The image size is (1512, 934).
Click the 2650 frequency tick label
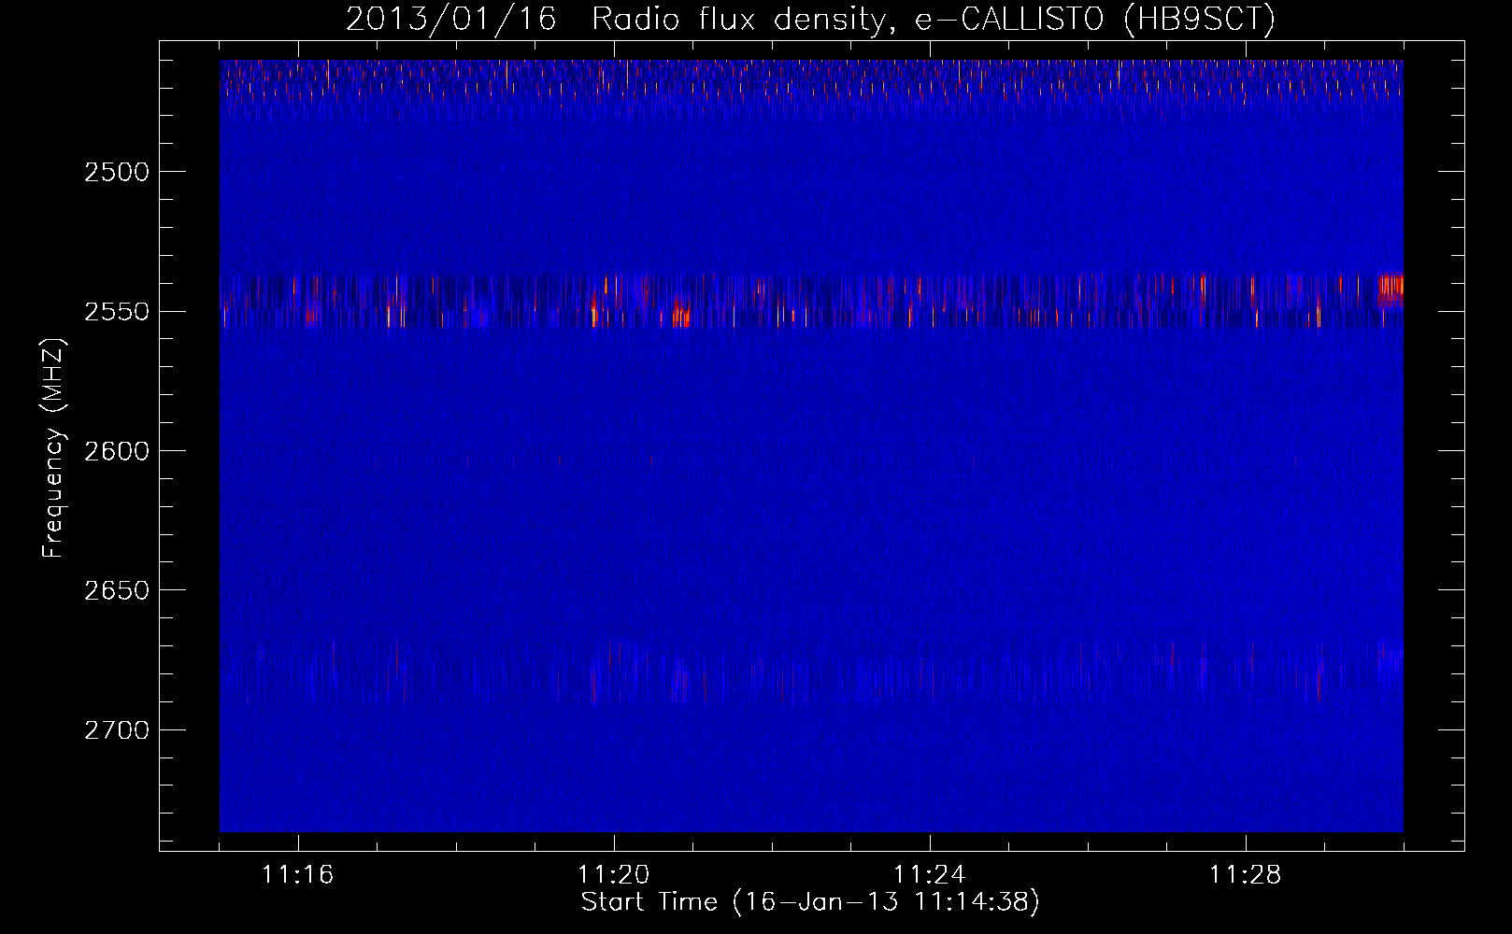116,590
